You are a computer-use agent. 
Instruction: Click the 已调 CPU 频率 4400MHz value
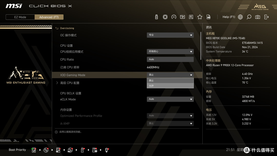(x=153, y=67)
